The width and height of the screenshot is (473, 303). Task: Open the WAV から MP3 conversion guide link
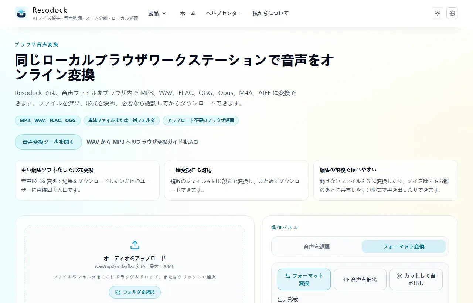[x=142, y=142]
